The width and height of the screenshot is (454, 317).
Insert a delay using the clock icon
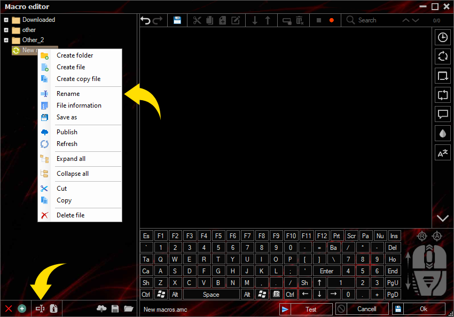click(x=442, y=37)
